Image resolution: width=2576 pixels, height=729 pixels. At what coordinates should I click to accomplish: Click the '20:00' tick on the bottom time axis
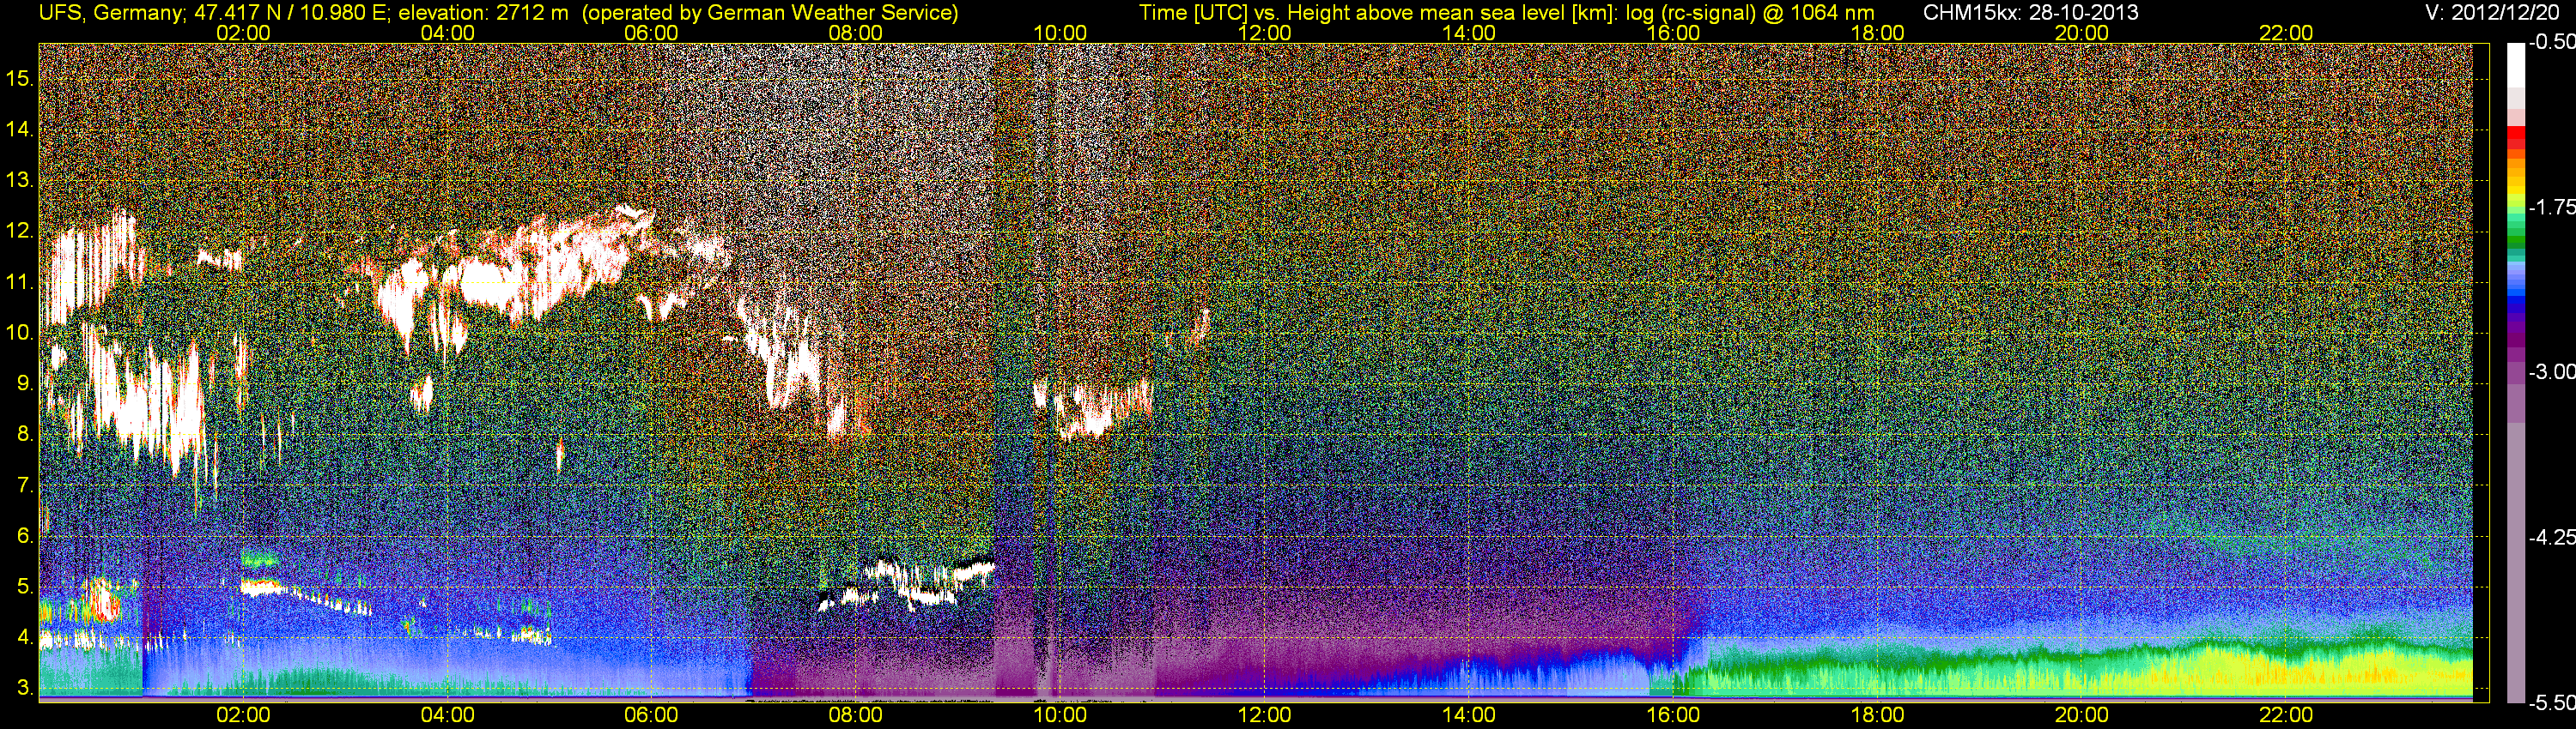[2082, 715]
